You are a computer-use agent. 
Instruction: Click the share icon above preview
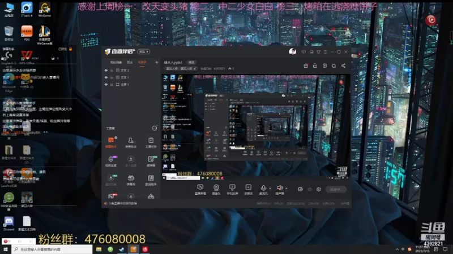coord(343,65)
